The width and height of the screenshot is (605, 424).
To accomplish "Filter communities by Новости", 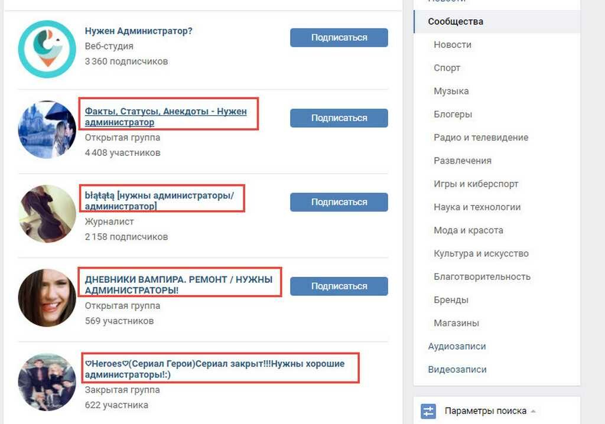I will (x=453, y=45).
